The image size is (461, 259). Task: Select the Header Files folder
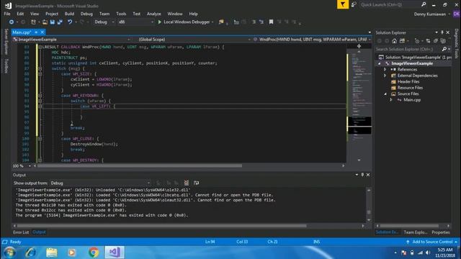(x=408, y=81)
